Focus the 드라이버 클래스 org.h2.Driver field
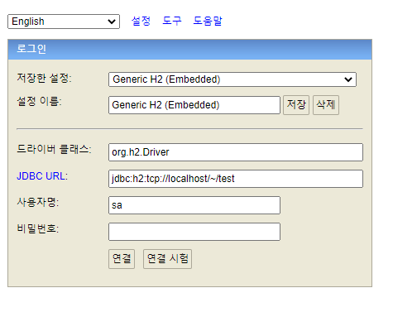The height and width of the screenshot is (312, 393). 236,152
